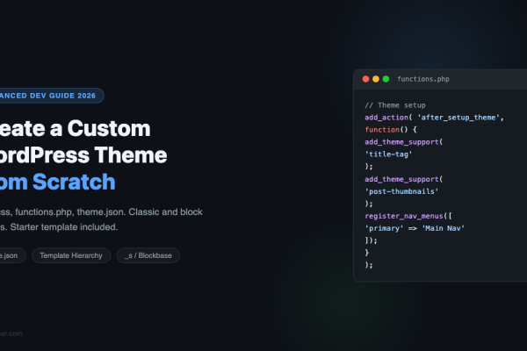Click the first add_theme_support call
This screenshot has height=351, width=527.
pos(404,142)
